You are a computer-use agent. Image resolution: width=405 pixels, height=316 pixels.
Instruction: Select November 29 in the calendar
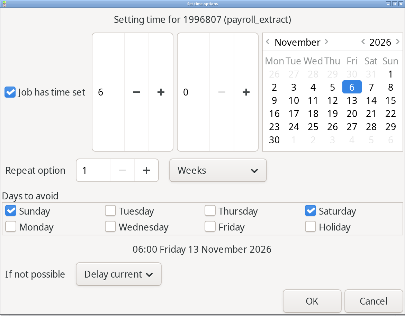[x=390, y=127]
